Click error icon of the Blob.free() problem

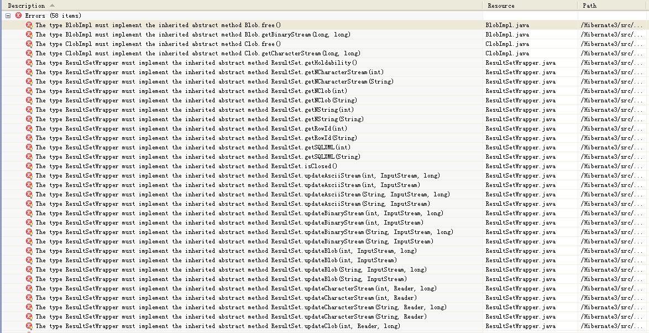[29, 25]
